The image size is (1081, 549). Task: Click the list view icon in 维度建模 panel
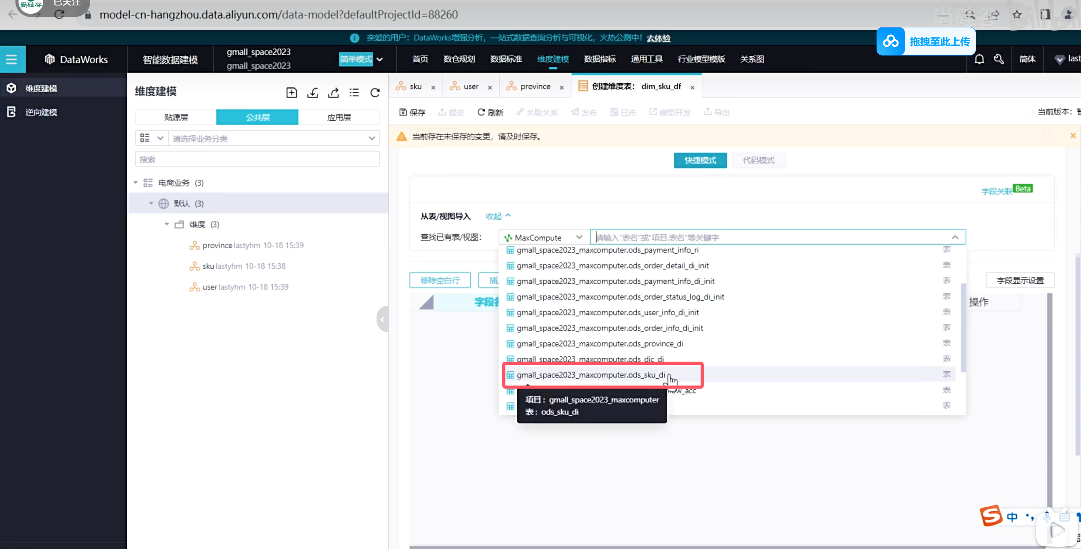[354, 93]
